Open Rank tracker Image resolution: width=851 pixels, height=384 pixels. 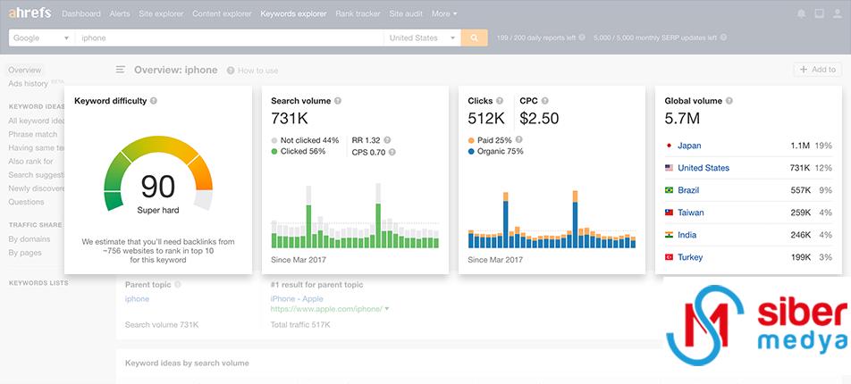(358, 13)
